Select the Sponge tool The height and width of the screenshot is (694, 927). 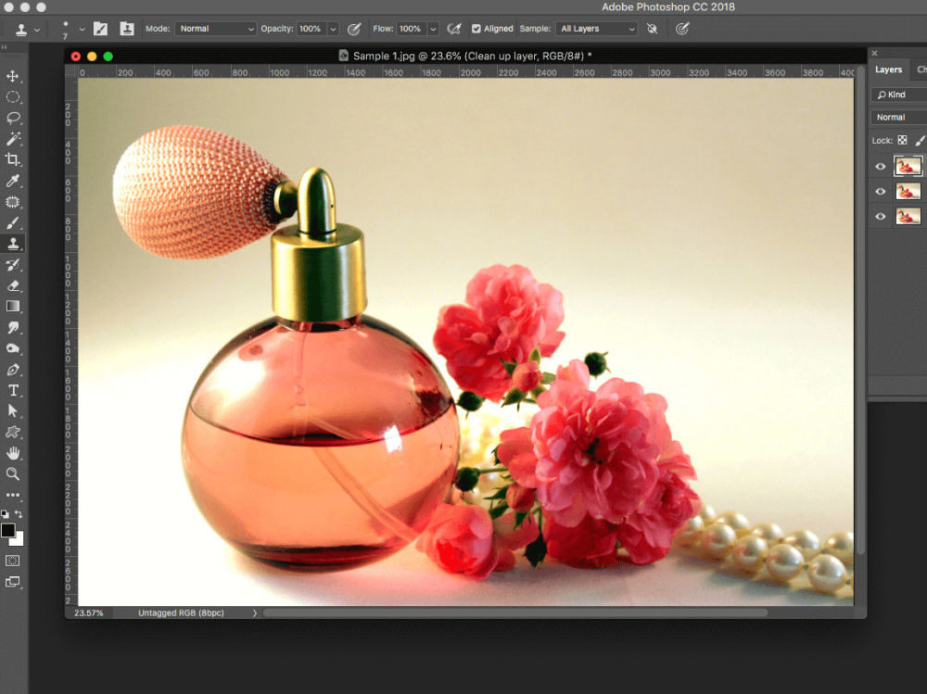point(12,348)
